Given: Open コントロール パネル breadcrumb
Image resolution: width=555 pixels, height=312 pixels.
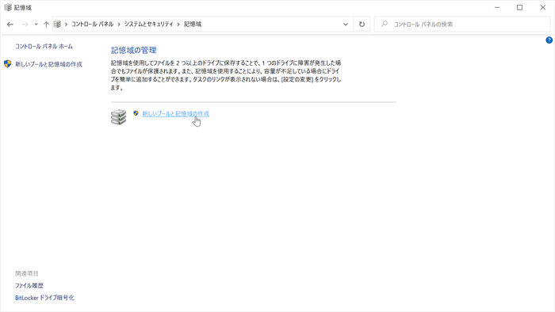Looking at the screenshot, I should tap(93, 24).
